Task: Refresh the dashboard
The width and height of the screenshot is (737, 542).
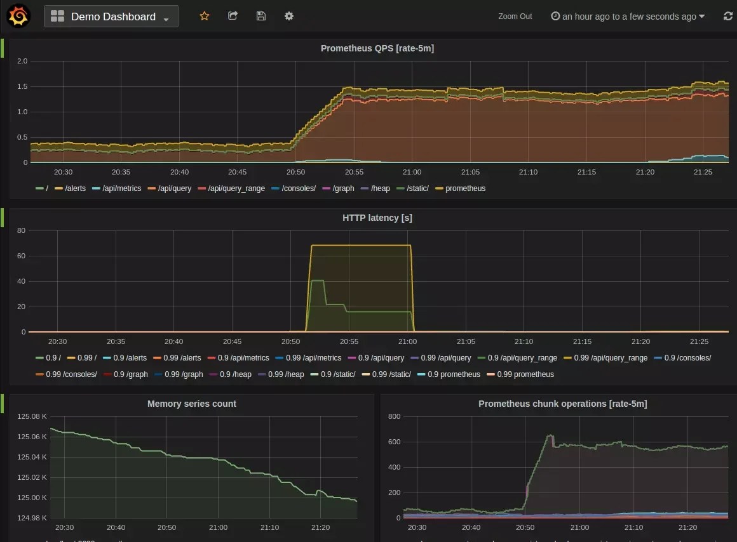Action: coord(727,16)
